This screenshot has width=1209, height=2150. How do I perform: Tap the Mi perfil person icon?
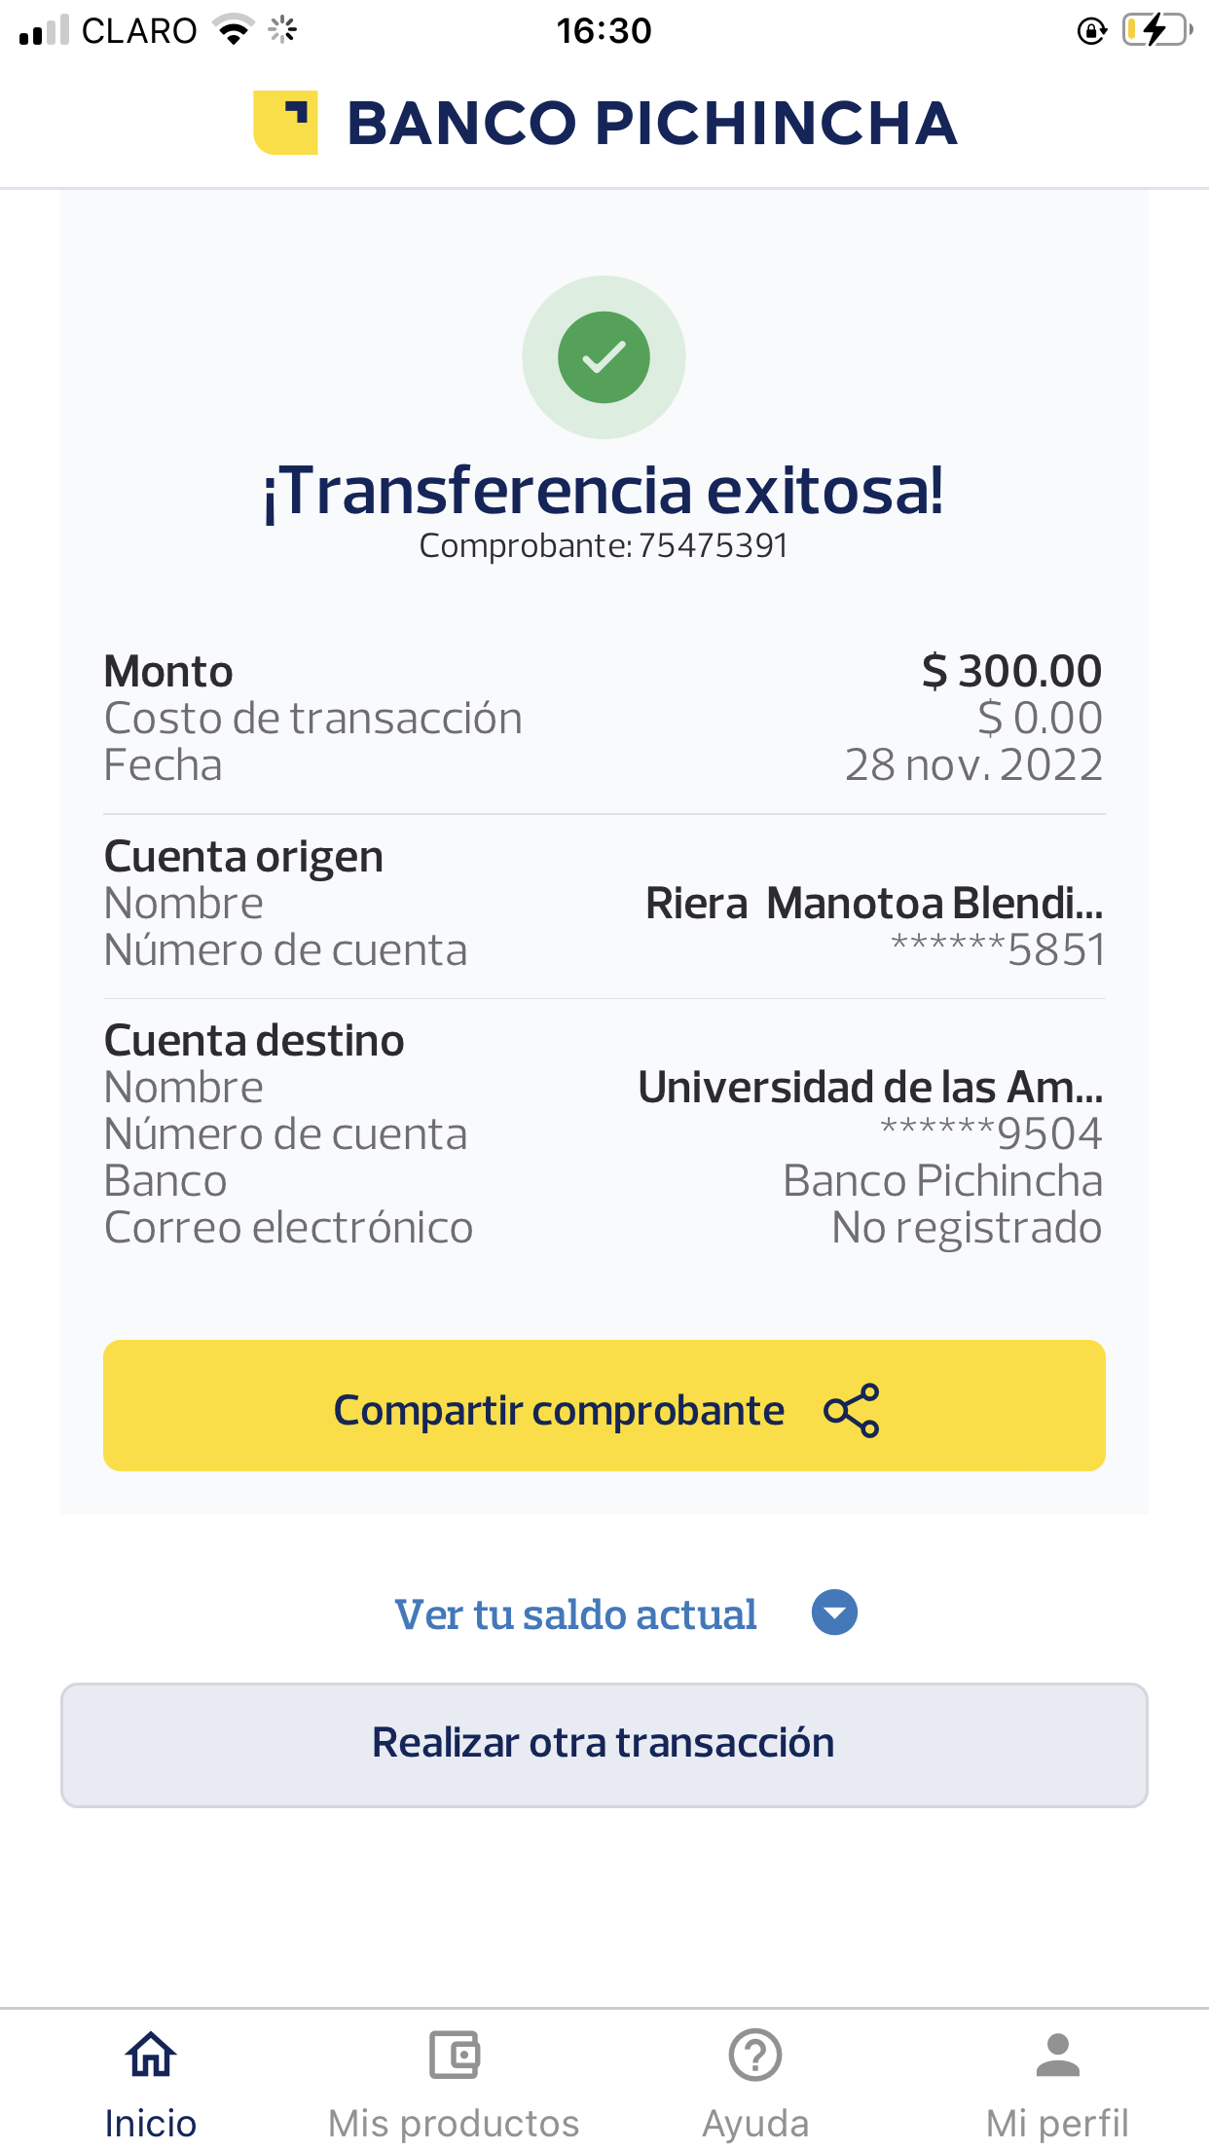coord(1057,2055)
